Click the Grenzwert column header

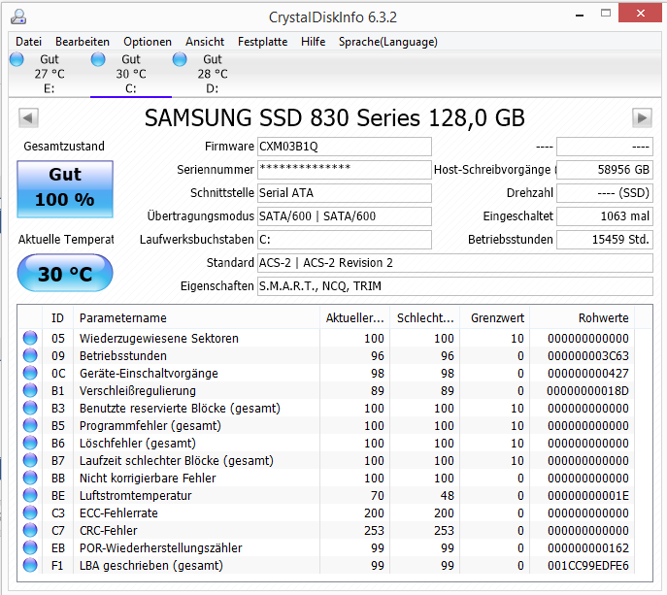click(x=495, y=318)
